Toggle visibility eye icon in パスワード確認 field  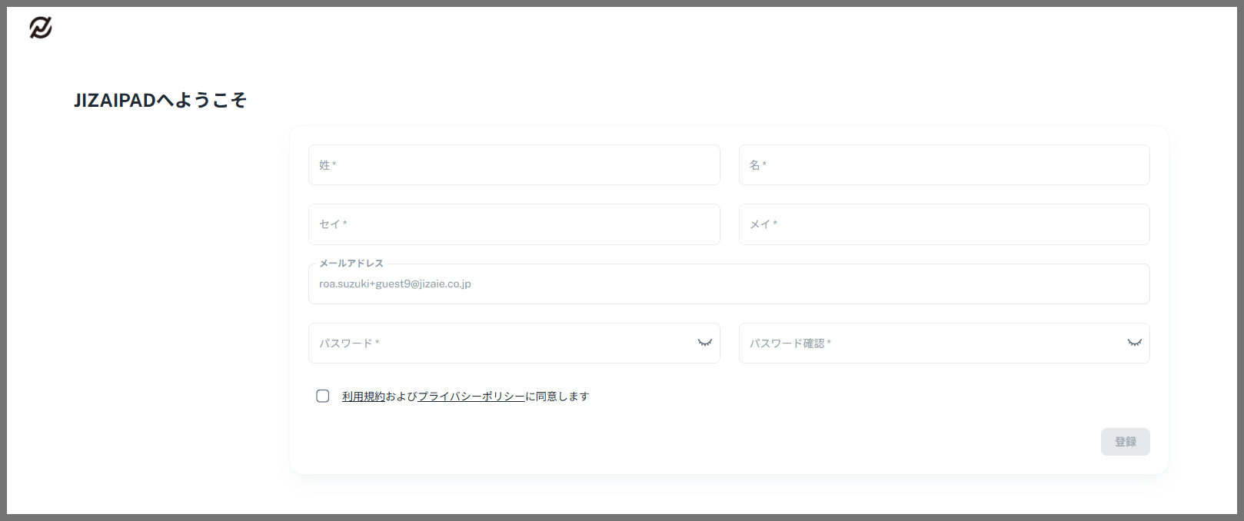point(1134,343)
